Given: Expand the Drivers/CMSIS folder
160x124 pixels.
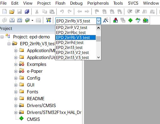Looking at the screenshot, I should click(x=16, y=106).
